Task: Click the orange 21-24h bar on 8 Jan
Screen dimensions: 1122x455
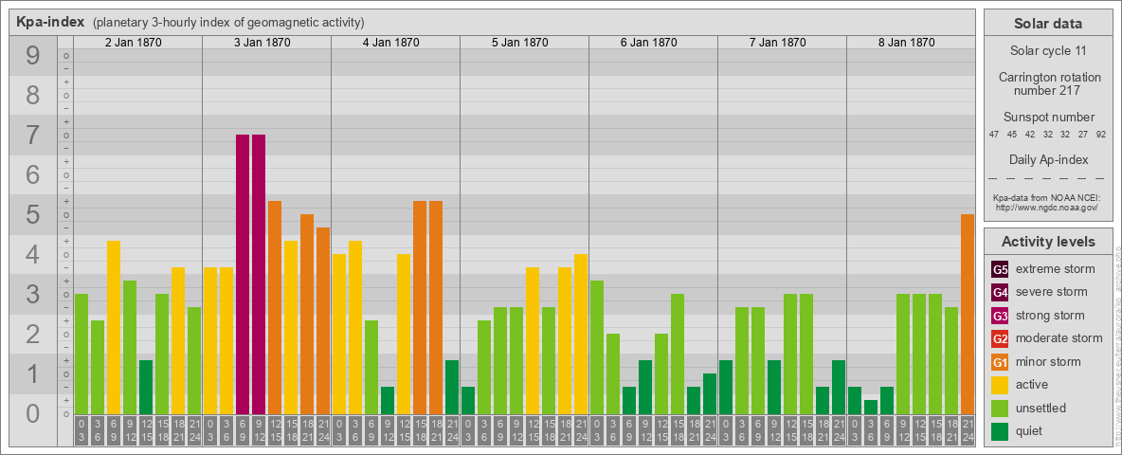Action: point(968,314)
